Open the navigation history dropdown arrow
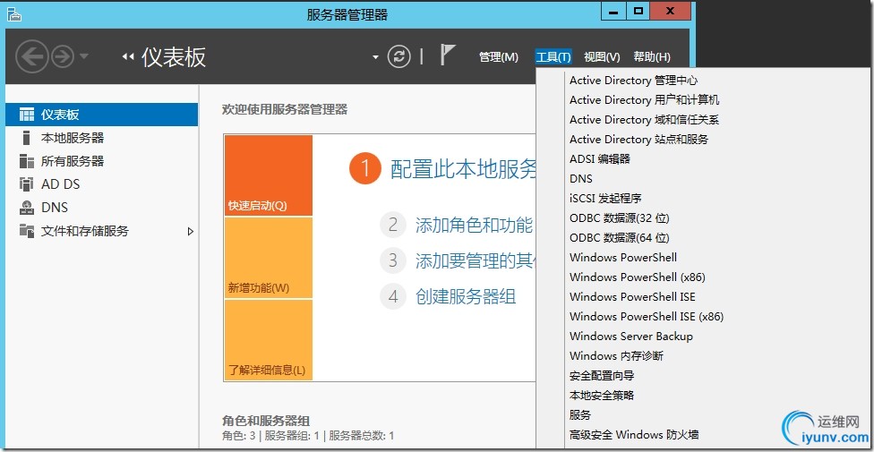Screen dimensions: 874x452 point(84,57)
